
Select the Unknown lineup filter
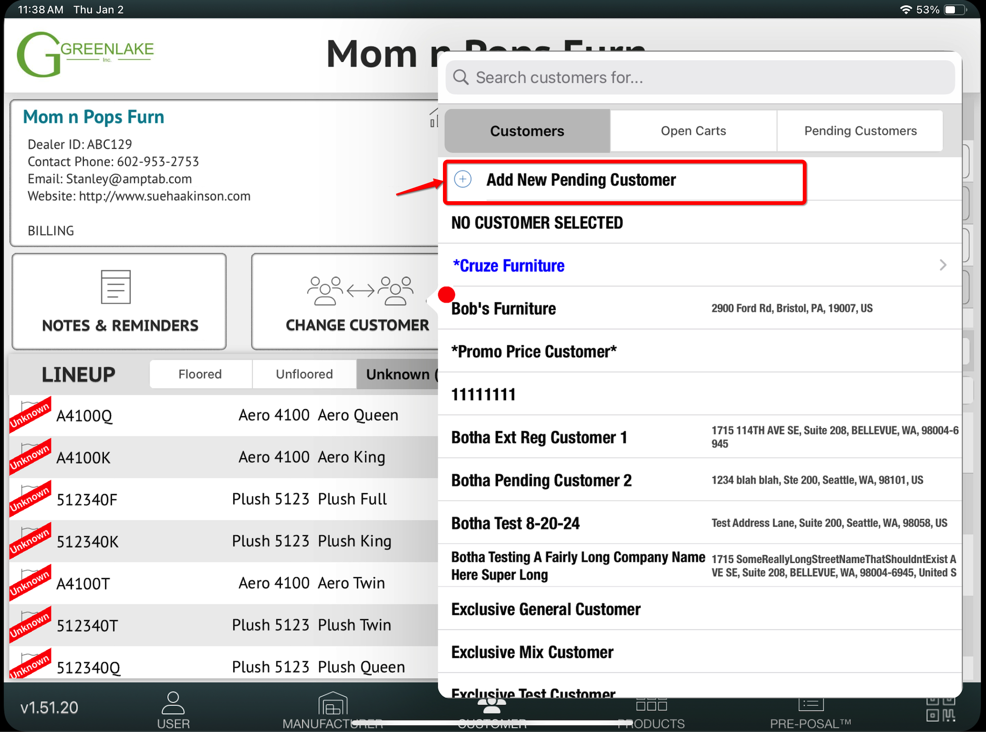(x=398, y=374)
